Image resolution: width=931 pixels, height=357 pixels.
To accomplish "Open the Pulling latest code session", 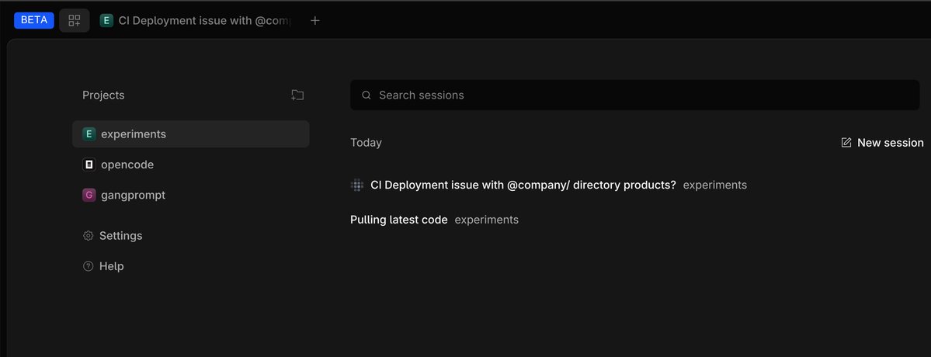I will [399, 220].
